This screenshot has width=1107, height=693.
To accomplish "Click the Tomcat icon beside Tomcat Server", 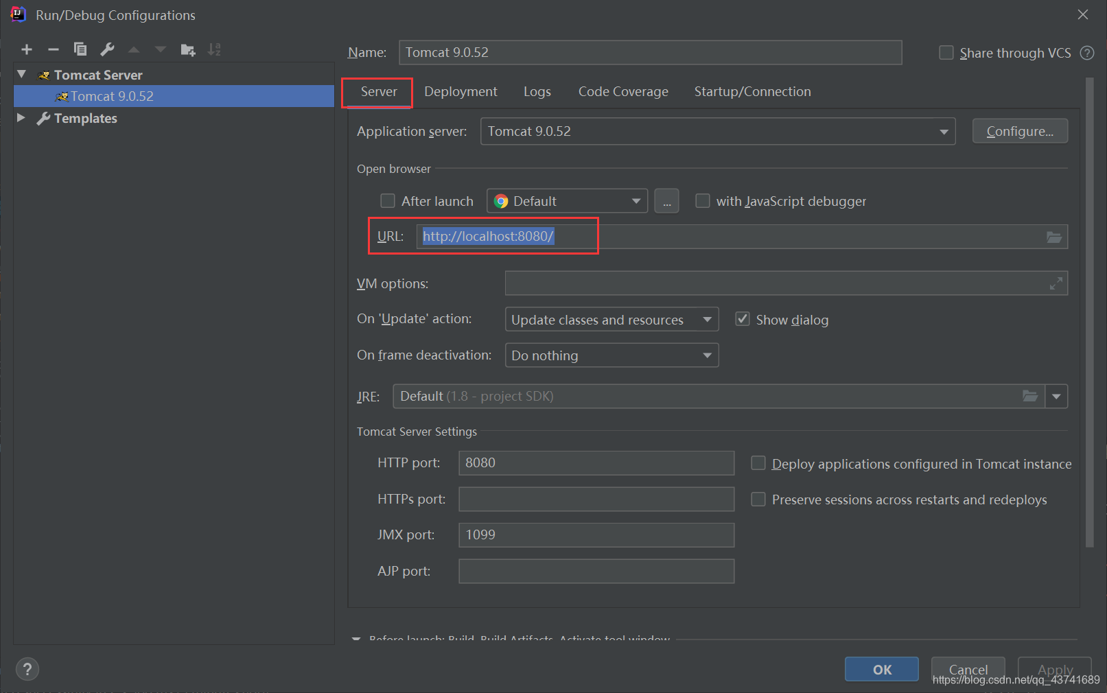I will 44,75.
